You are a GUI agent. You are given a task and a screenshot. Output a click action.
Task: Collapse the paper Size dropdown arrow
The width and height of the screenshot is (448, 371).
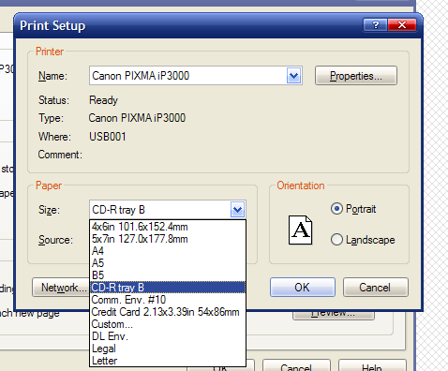click(238, 210)
